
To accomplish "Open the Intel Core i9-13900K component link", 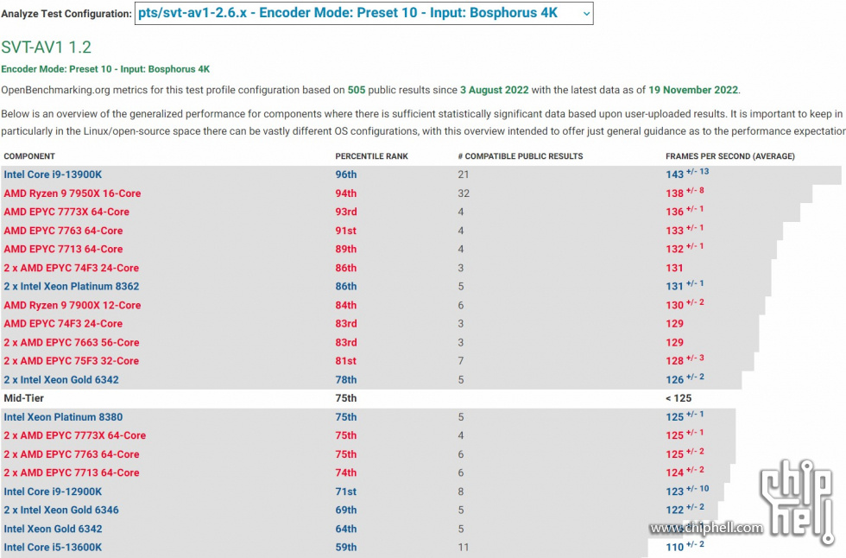I will pos(53,174).
